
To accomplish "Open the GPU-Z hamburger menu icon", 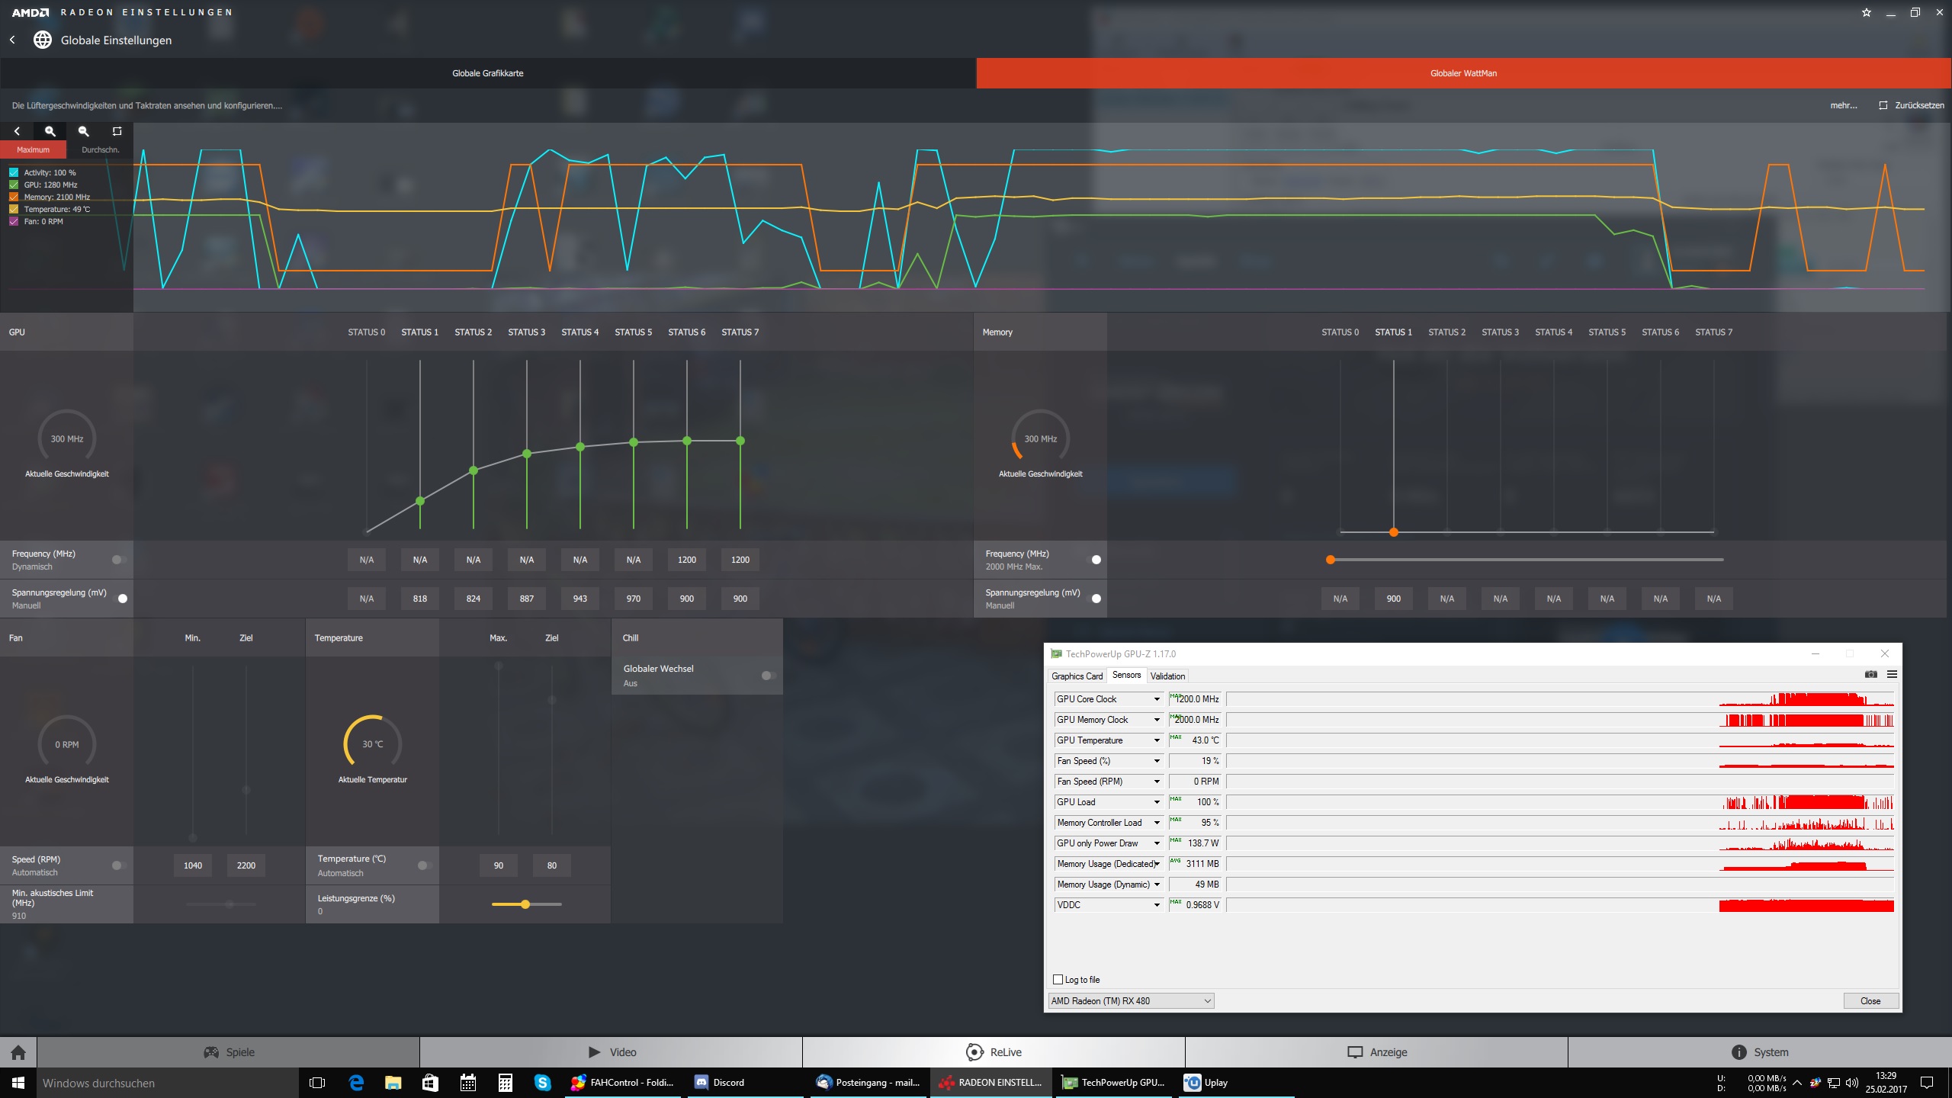I will 1892,674.
